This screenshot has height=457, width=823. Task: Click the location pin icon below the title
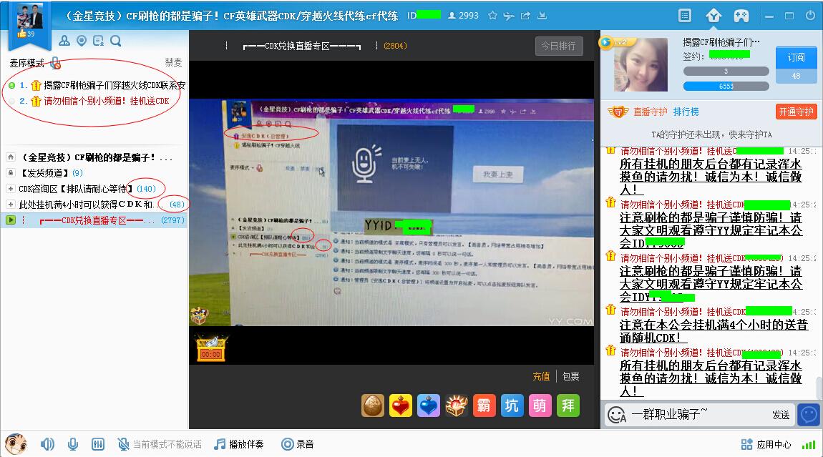(82, 40)
